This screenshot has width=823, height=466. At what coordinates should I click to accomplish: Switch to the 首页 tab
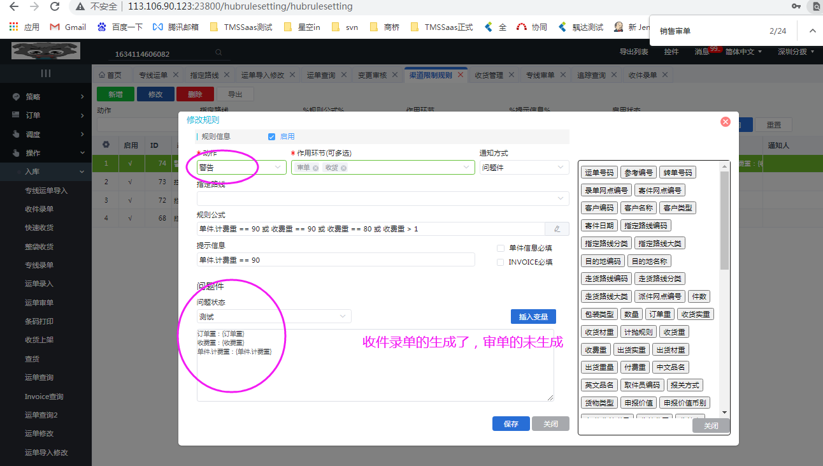pos(110,75)
